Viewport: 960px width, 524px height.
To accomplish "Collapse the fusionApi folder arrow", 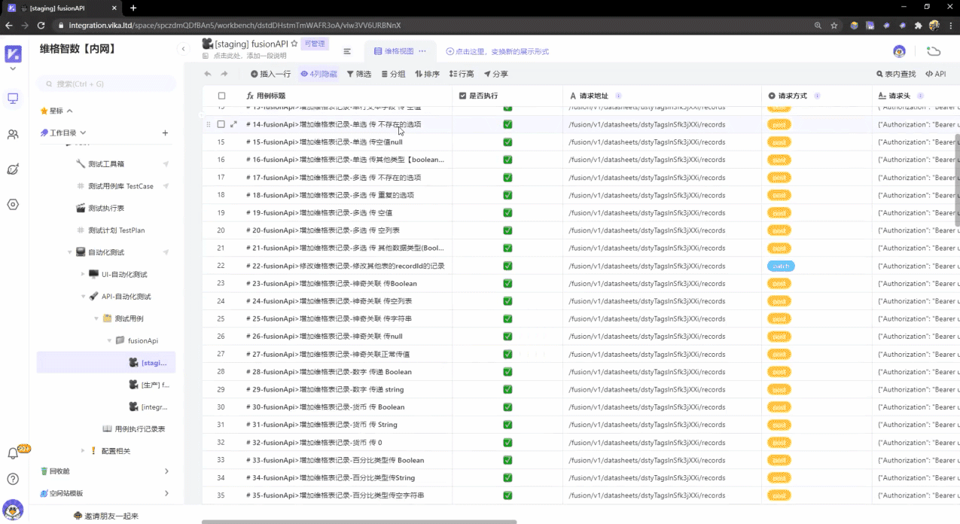I will click(x=109, y=340).
